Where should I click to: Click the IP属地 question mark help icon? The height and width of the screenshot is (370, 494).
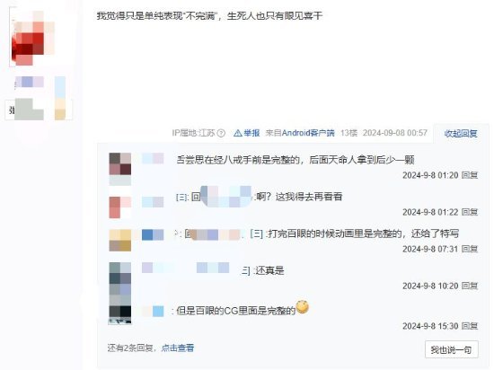[221, 133]
